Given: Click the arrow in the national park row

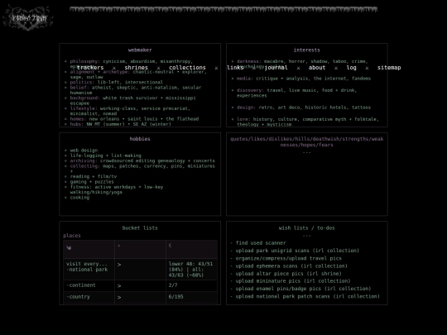Looking at the screenshot, I should 119,265.
